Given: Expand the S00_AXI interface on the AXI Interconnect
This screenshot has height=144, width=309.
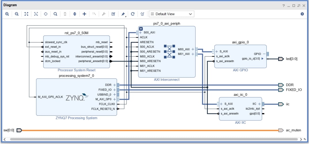Looking at the screenshot, I should (x=141, y=33).
